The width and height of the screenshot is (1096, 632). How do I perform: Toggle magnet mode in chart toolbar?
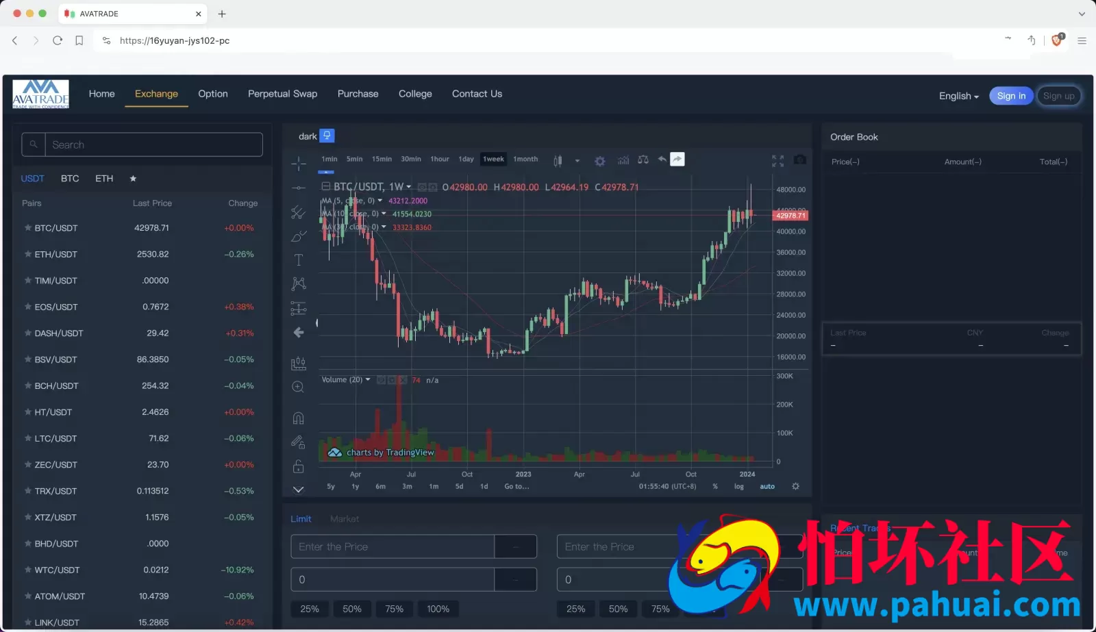299,418
